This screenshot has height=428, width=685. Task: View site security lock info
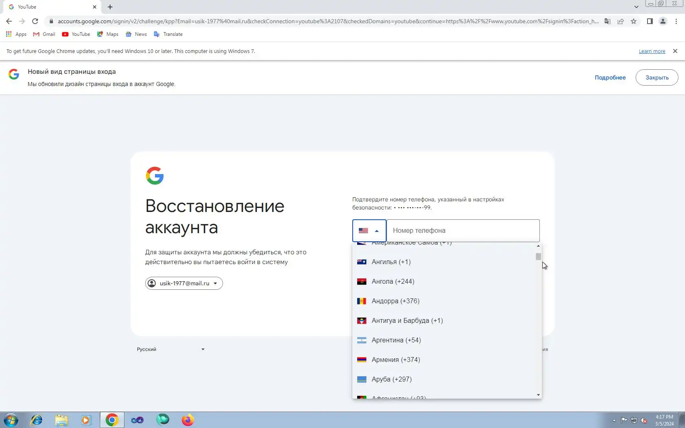pyautogui.click(x=51, y=21)
